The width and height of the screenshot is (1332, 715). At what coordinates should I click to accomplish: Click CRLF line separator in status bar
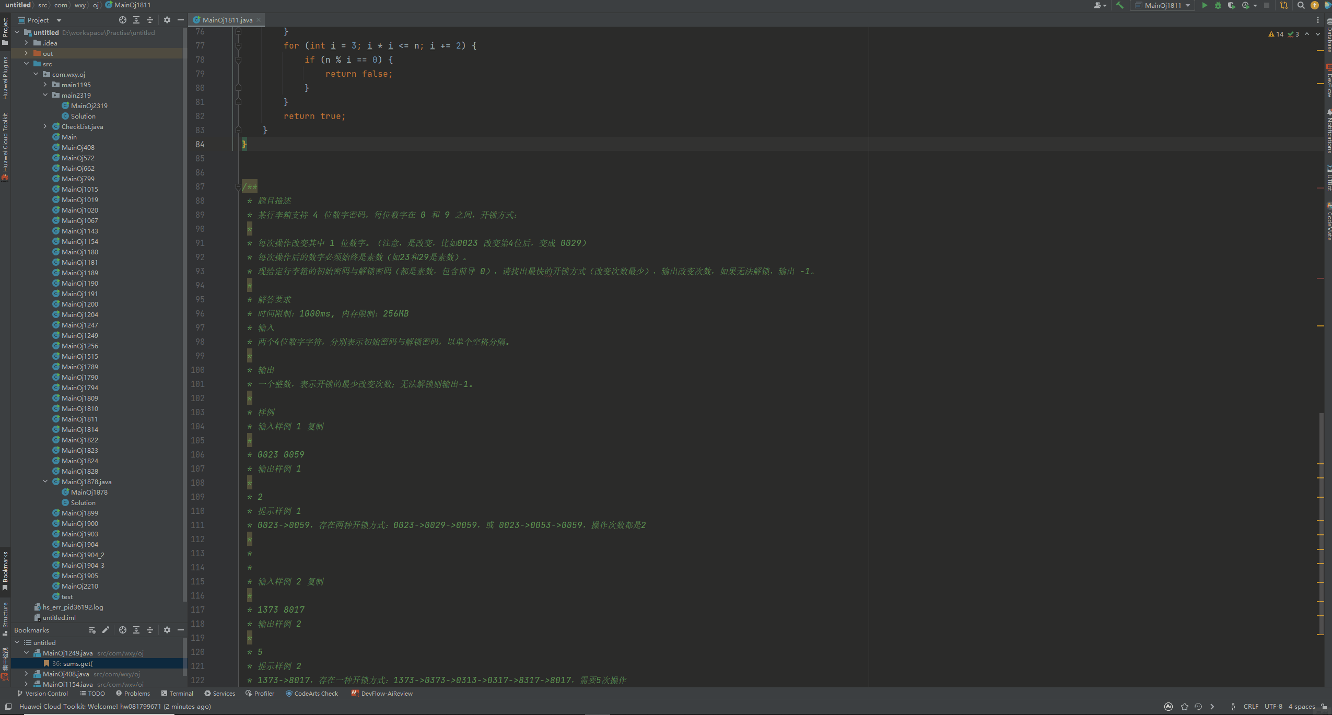click(1251, 706)
